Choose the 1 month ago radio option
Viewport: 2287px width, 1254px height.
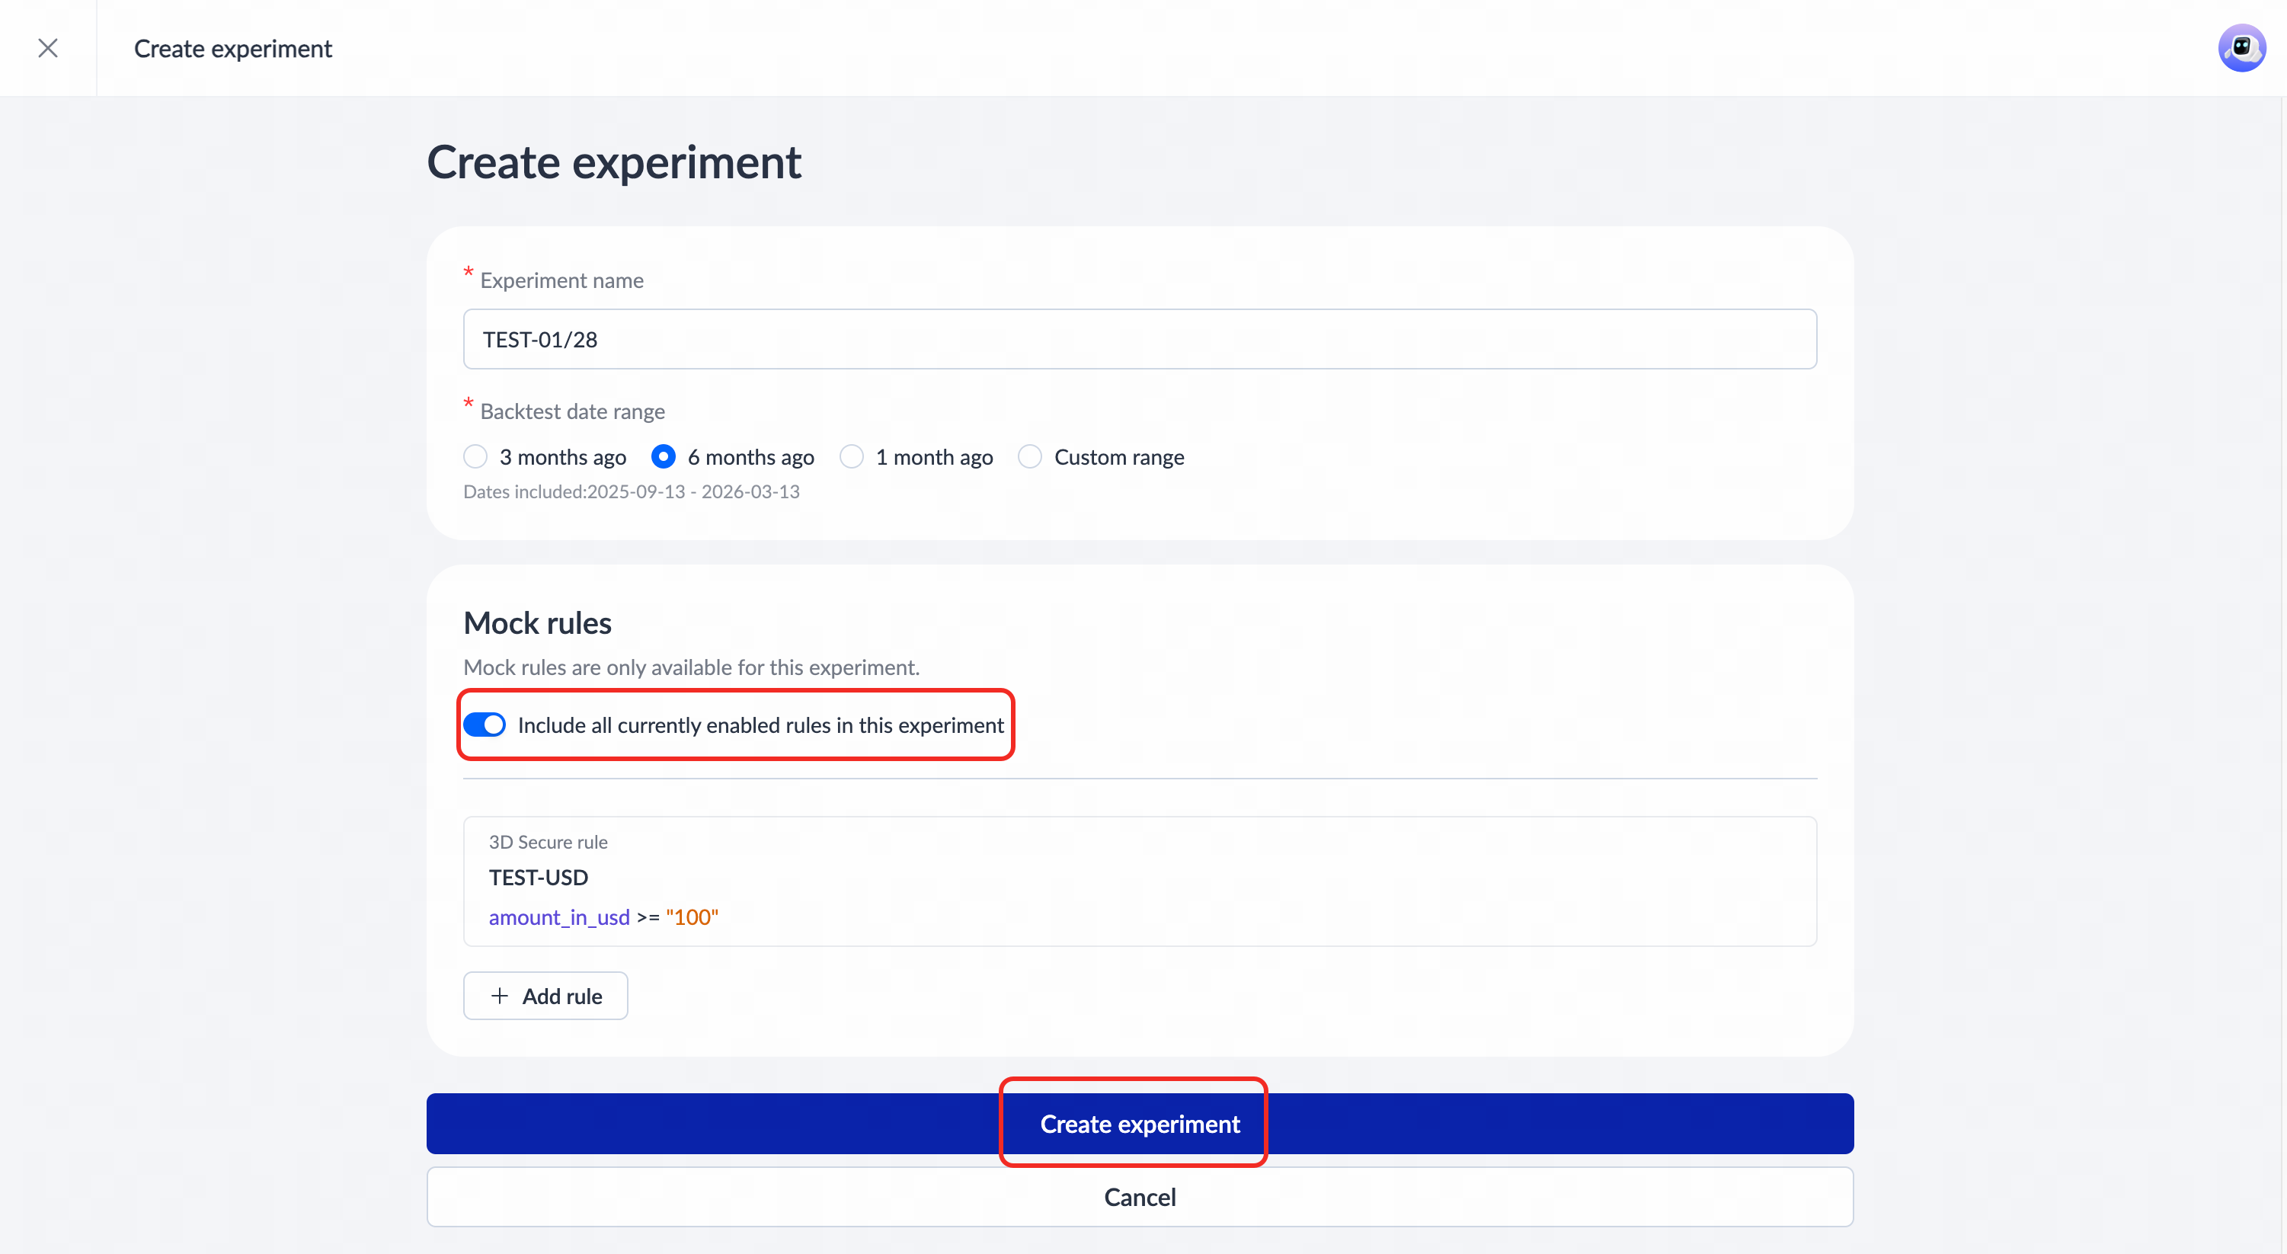pyautogui.click(x=852, y=456)
